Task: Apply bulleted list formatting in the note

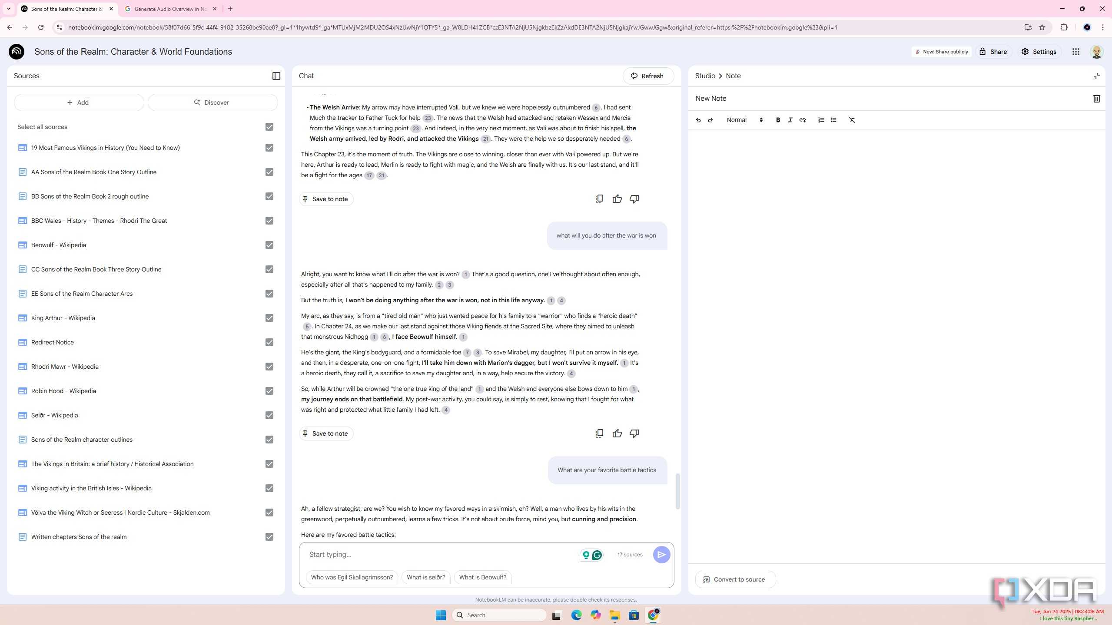Action: (x=833, y=120)
